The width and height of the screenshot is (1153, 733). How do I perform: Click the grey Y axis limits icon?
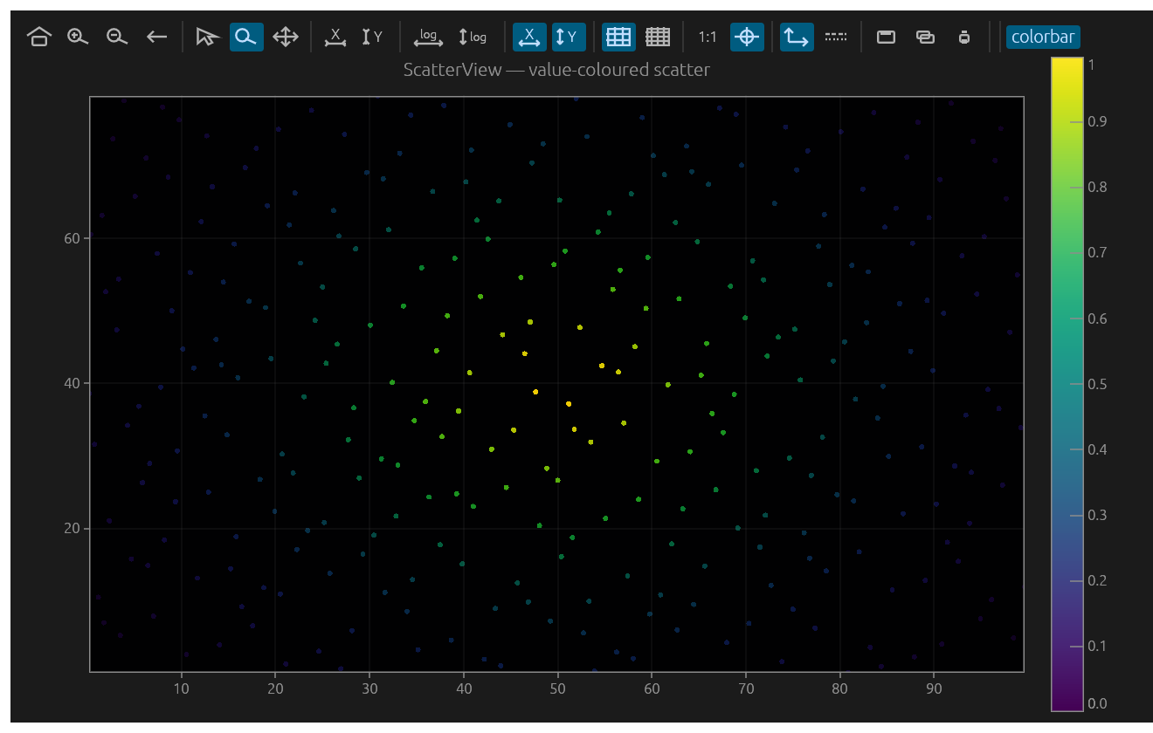373,37
